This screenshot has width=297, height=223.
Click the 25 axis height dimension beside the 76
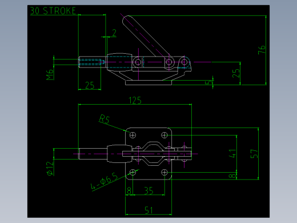(x=236, y=73)
